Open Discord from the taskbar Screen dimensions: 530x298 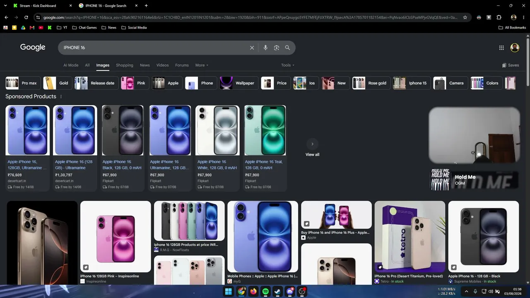[x=290, y=291]
